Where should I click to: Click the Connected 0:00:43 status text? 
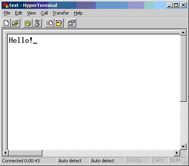pyautogui.click(x=21, y=161)
